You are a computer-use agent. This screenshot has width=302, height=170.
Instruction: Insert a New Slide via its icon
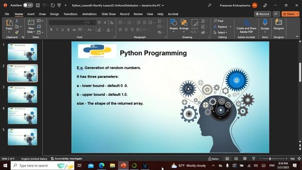[x=31, y=23]
